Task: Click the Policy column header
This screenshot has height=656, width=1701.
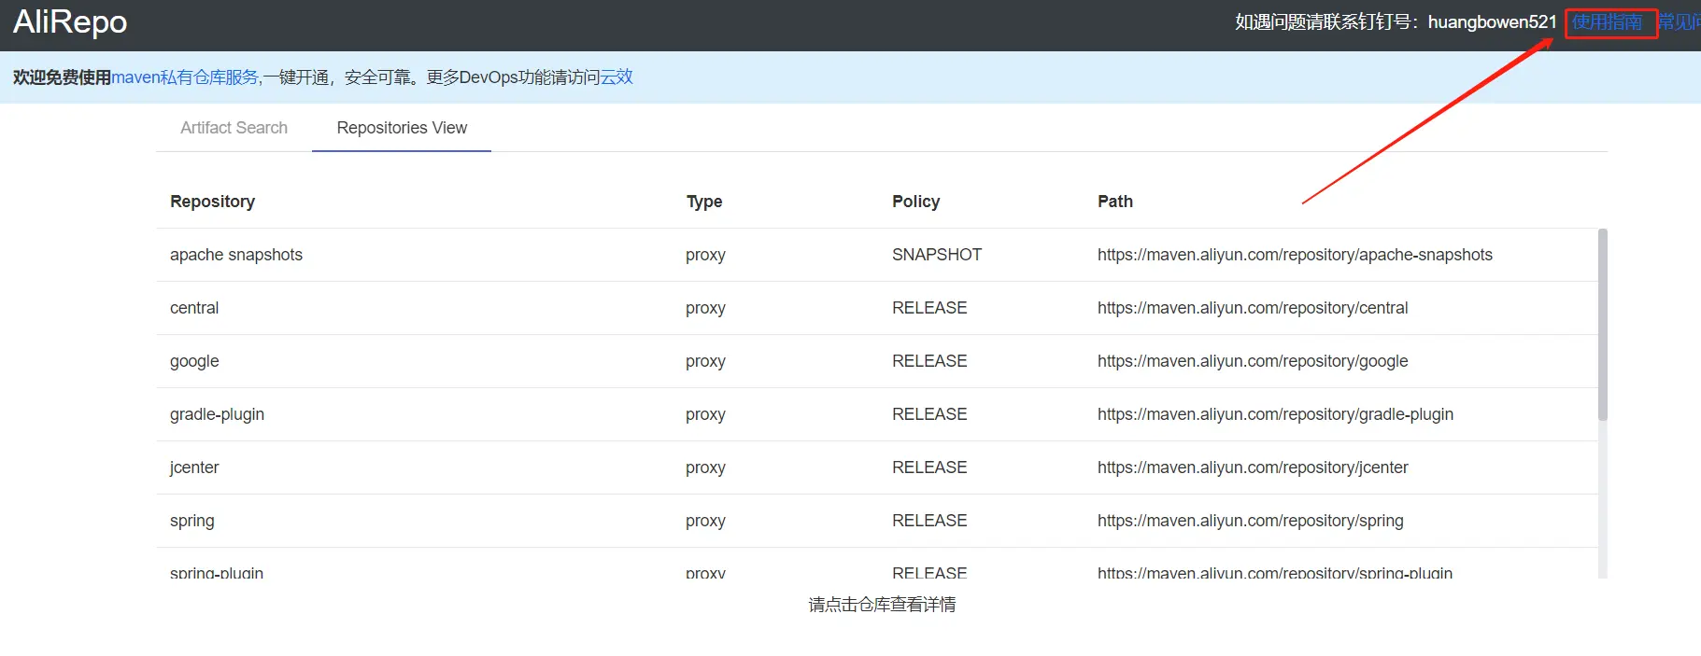Action: coord(915,202)
